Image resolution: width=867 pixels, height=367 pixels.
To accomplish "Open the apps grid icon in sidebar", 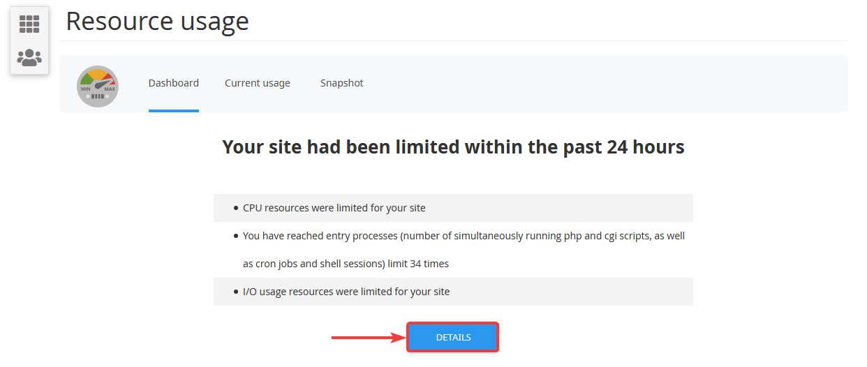I will 29,24.
